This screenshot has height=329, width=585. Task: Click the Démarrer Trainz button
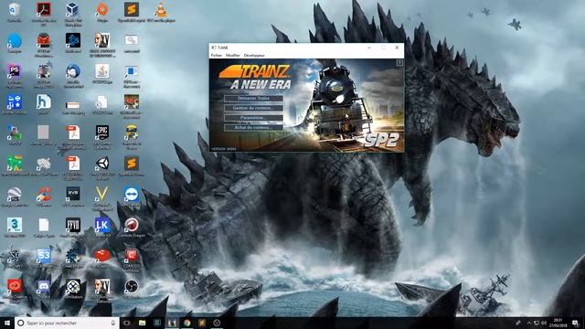(x=253, y=99)
